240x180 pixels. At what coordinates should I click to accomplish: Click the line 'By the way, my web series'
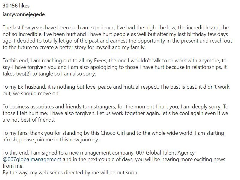pos(70,173)
